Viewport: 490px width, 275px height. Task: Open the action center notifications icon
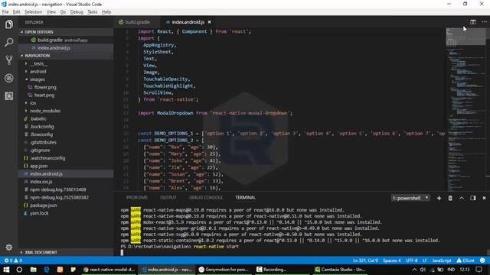pos(479,270)
